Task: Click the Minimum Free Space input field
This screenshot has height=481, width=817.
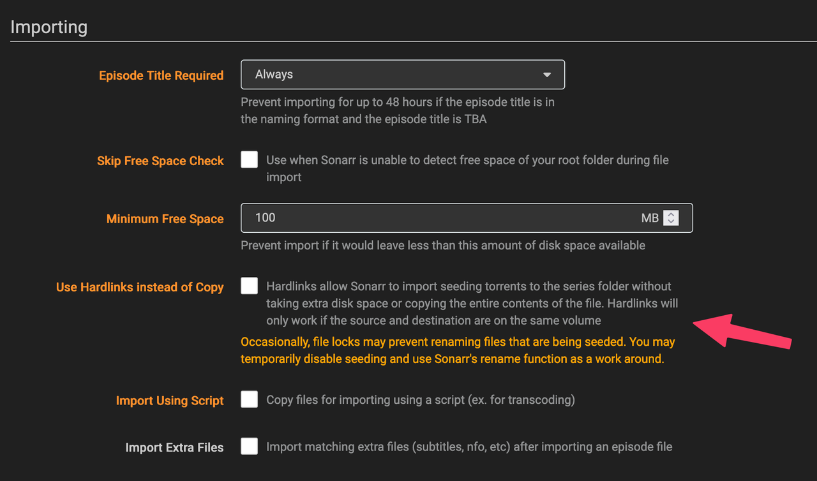Action: point(466,218)
